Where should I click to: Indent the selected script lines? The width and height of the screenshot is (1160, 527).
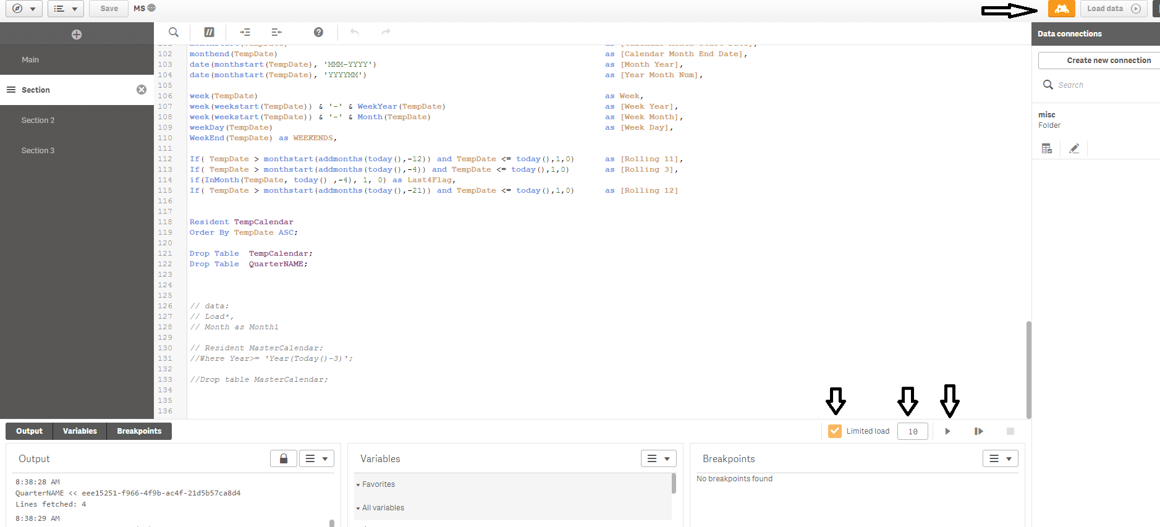(x=245, y=32)
